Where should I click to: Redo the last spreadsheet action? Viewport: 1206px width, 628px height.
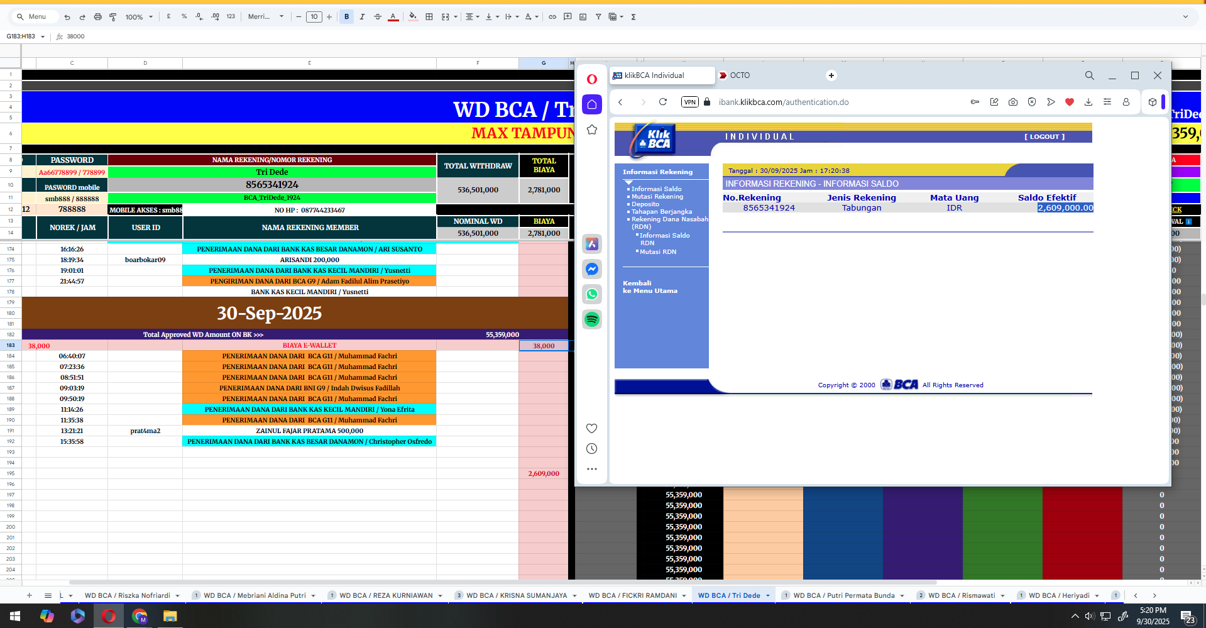coord(82,17)
